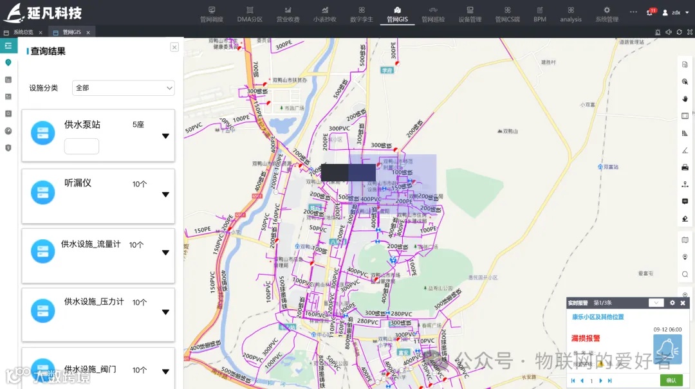The image size is (695, 389).
Task: Go to the next alarm page
Action: coord(600,381)
